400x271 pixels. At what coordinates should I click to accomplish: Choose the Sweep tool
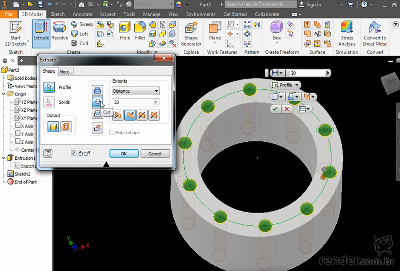click(82, 24)
